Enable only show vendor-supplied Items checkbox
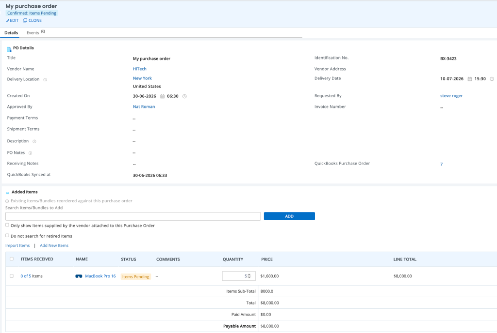 coord(7,225)
